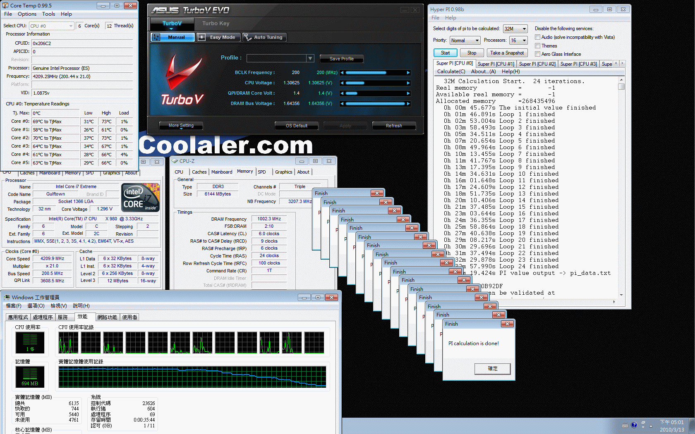Click the CPU Voltage slider bar
The height and width of the screenshot is (434, 695).
coord(375,83)
